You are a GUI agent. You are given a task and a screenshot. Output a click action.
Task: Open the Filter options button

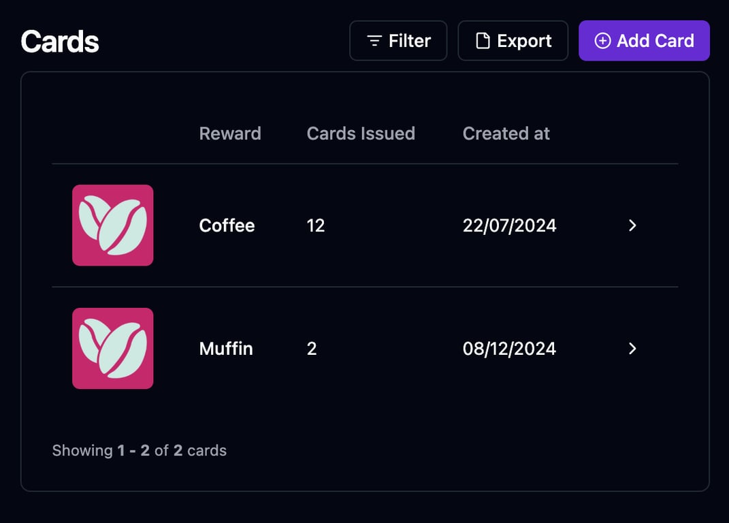(398, 41)
